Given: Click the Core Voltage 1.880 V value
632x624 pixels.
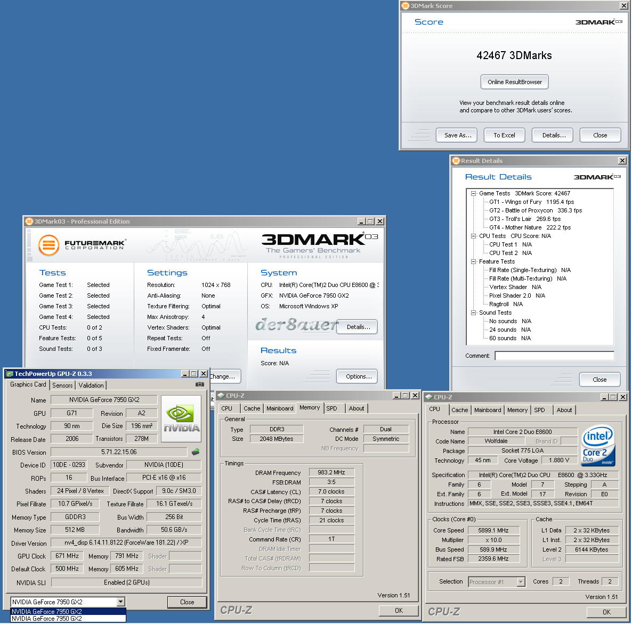Looking at the screenshot, I should [x=558, y=461].
